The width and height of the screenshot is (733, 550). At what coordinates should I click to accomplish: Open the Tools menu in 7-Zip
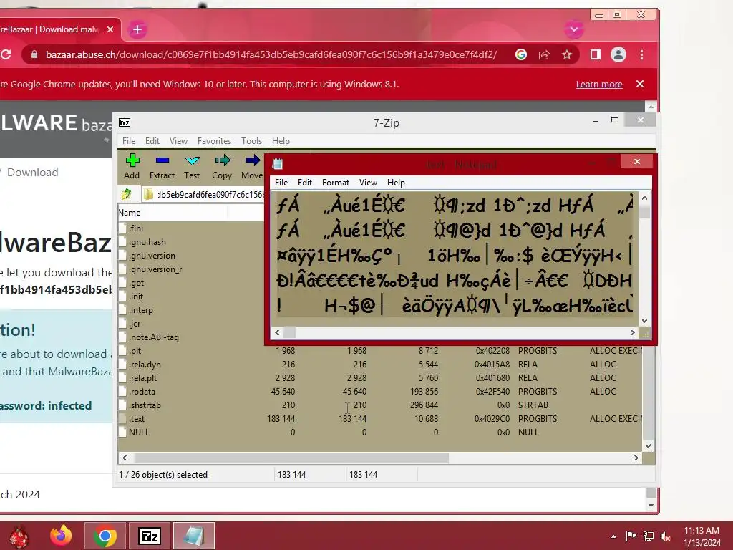tap(251, 141)
